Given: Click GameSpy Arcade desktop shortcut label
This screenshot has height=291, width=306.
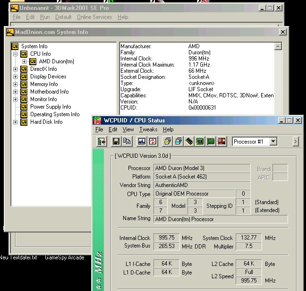Looking at the screenshot, I should [65, 257].
